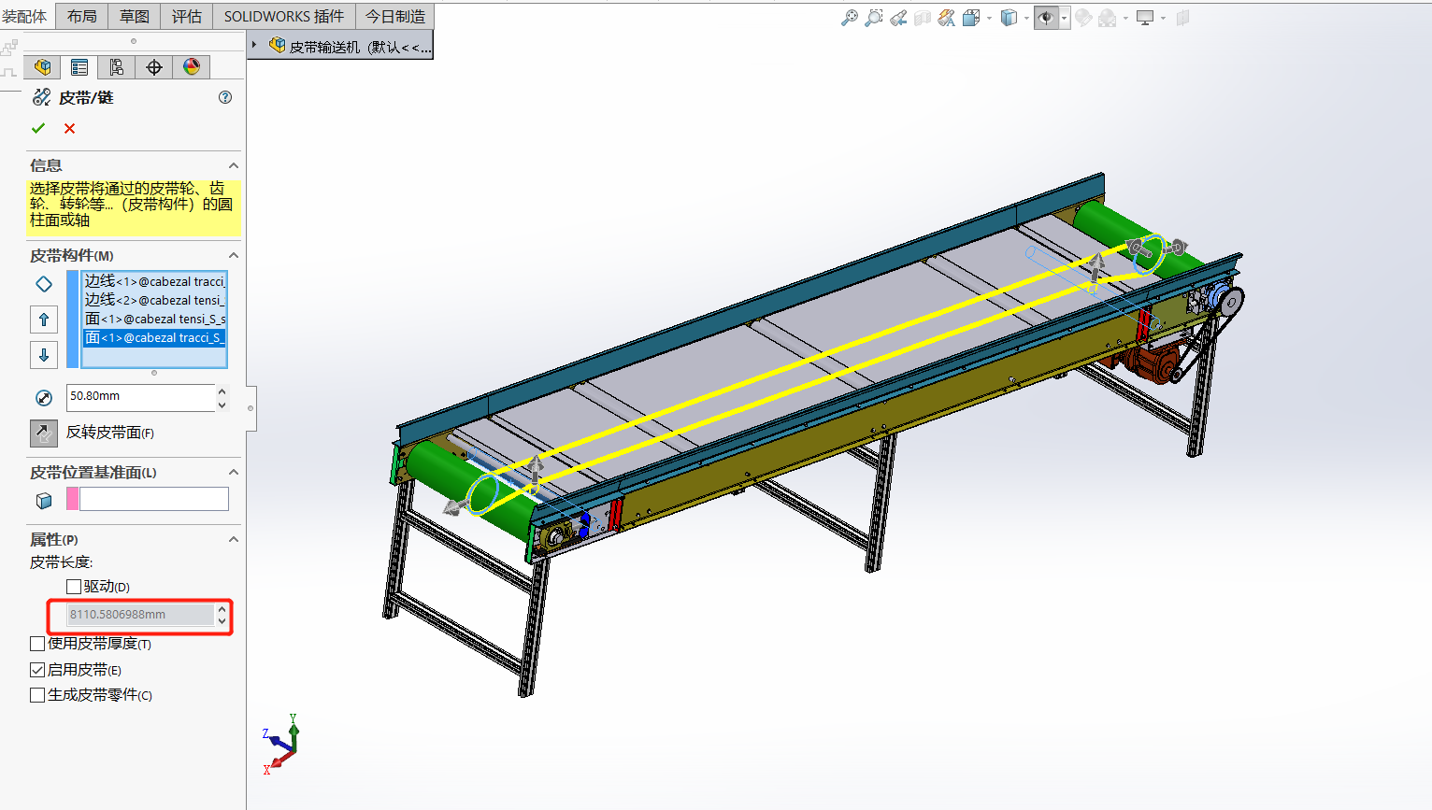The height and width of the screenshot is (810, 1432).
Task: Open View Orientation dropdown arrow
Action: [989, 18]
